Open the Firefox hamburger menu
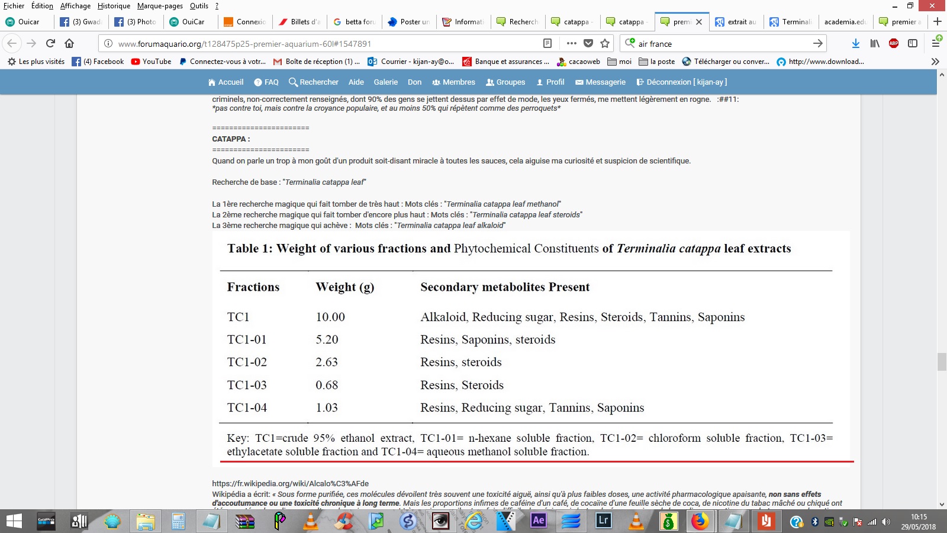 [936, 42]
